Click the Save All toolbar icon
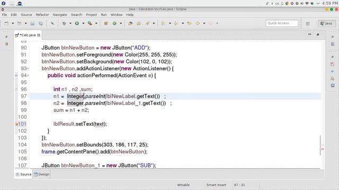339x190 pixels. (x=41, y=23)
